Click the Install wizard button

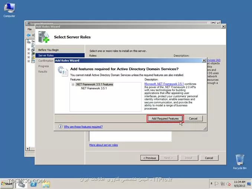pyautogui.click(x=189, y=158)
